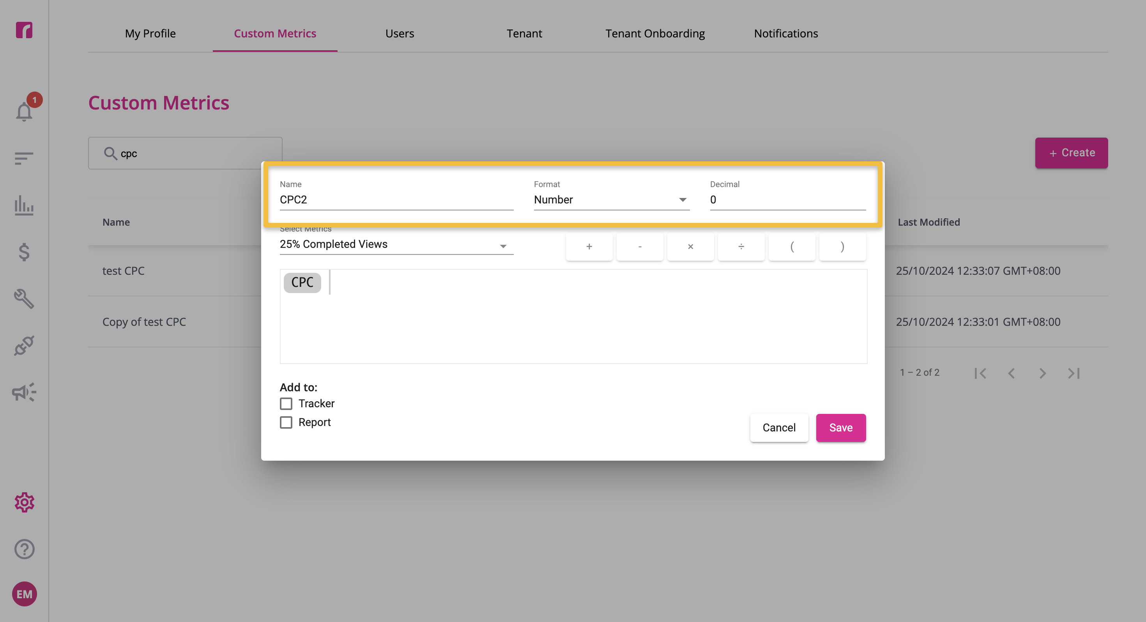
Task: Enable the Report checkbox
Action: click(286, 422)
